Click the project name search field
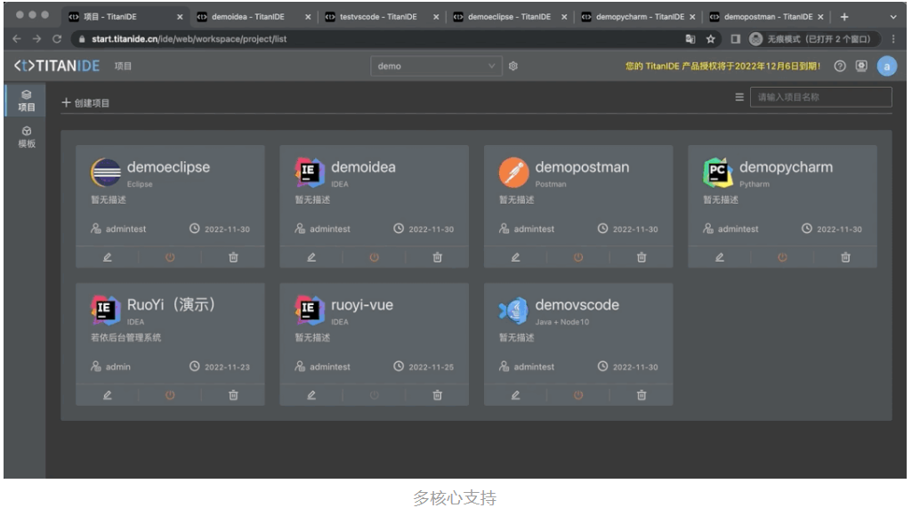 (820, 98)
